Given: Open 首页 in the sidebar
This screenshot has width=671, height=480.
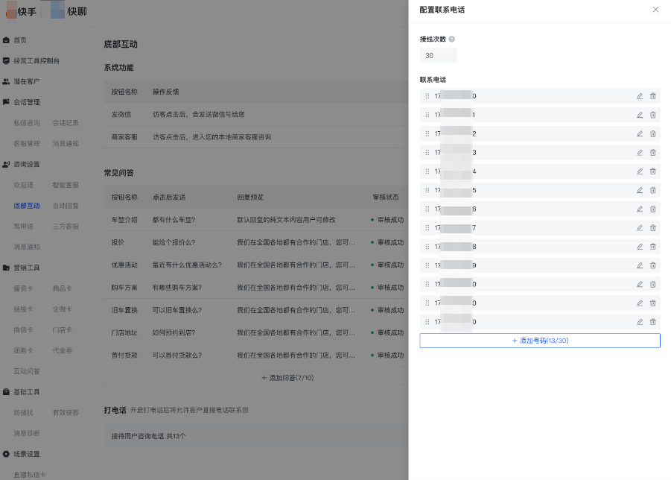Looking at the screenshot, I should coord(19,40).
